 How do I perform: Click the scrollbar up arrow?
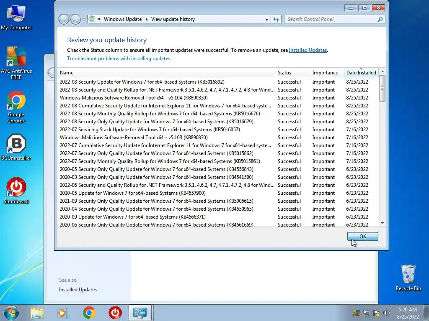pyautogui.click(x=382, y=71)
